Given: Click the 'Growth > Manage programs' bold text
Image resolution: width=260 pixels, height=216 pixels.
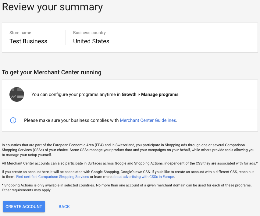Looking at the screenshot, I should pos(150,94).
